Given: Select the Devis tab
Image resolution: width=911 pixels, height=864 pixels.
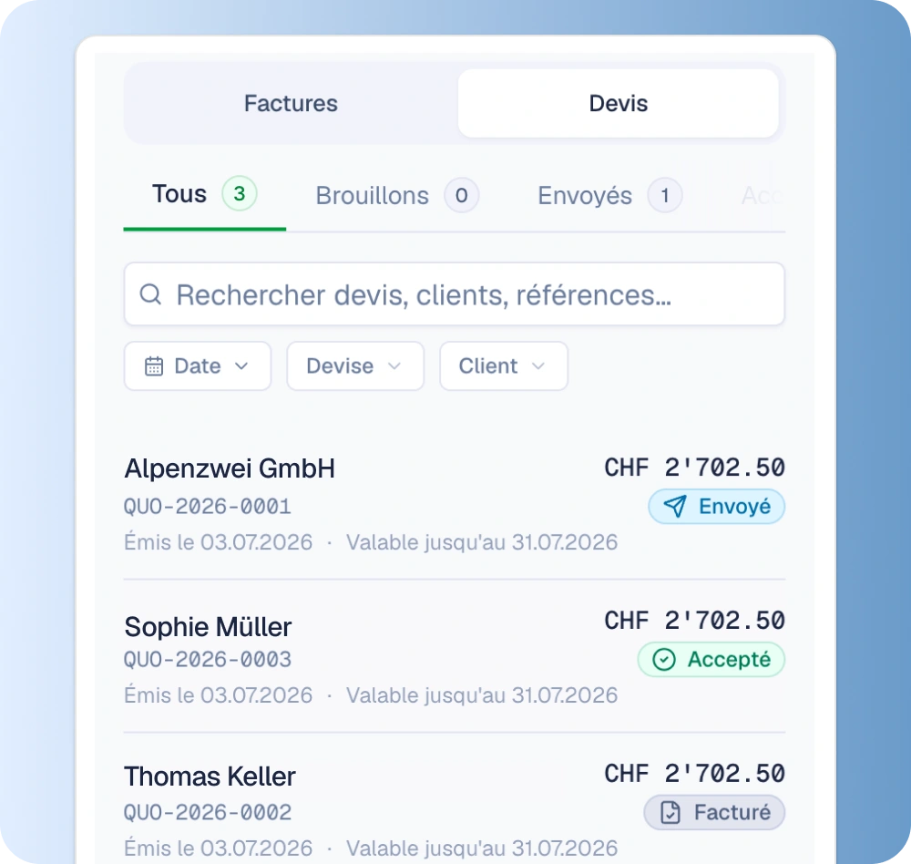Looking at the screenshot, I should (x=619, y=104).
